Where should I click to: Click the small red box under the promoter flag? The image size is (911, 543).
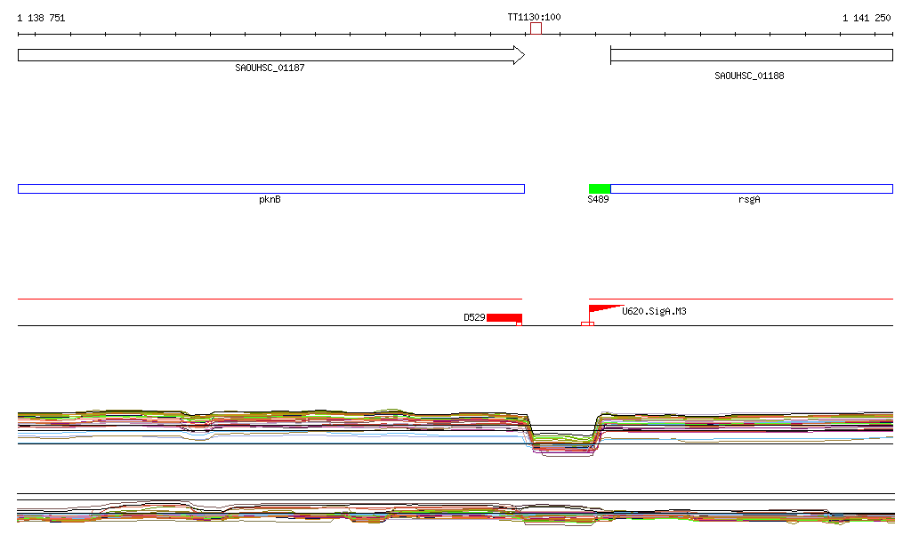point(587,323)
